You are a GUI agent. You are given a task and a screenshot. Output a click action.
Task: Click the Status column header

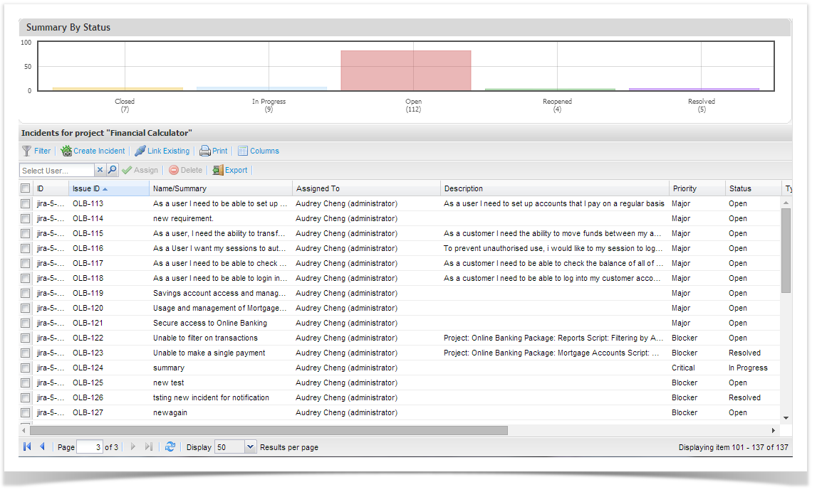pos(740,188)
